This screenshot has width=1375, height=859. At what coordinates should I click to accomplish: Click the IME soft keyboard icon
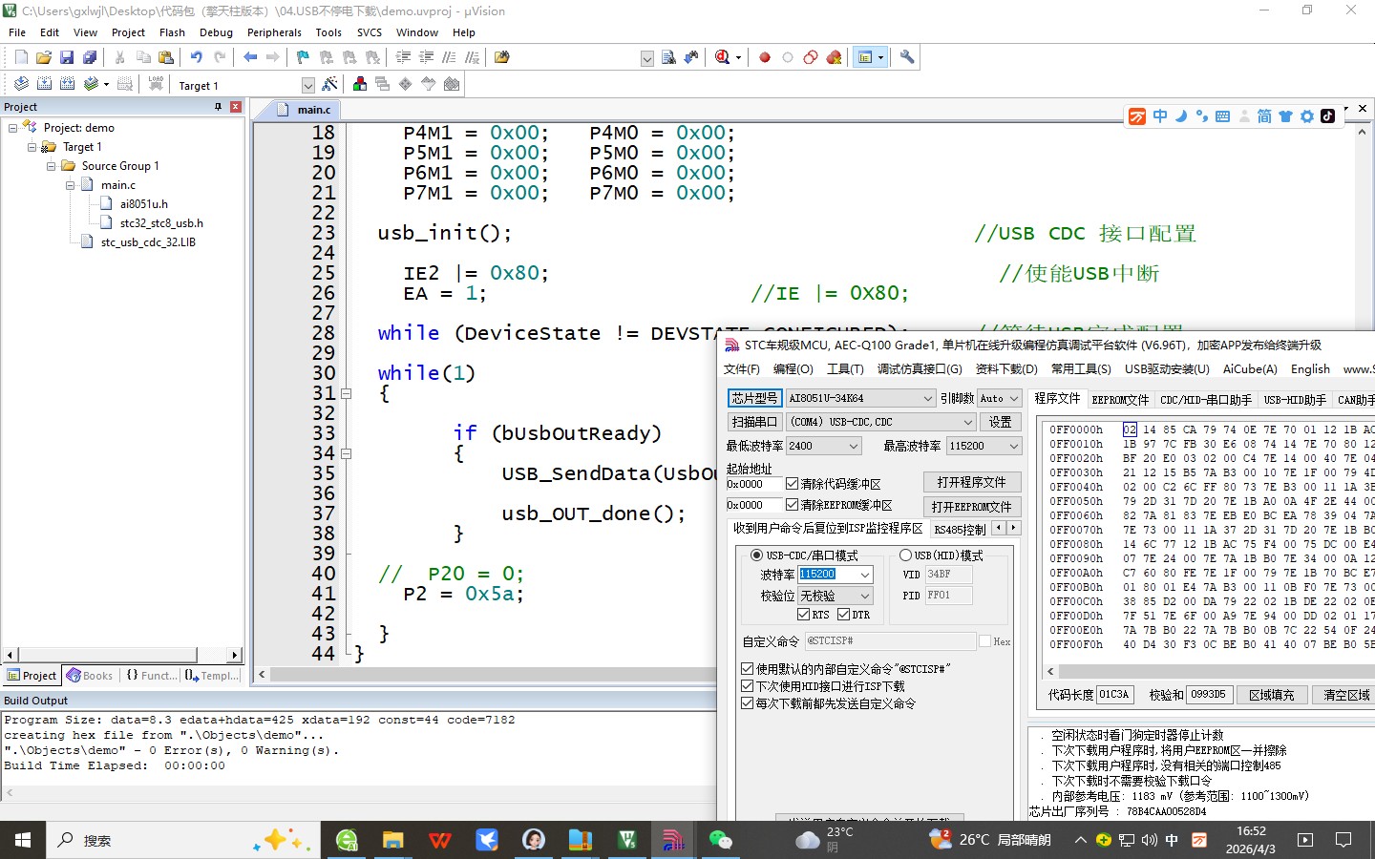[x=1222, y=116]
